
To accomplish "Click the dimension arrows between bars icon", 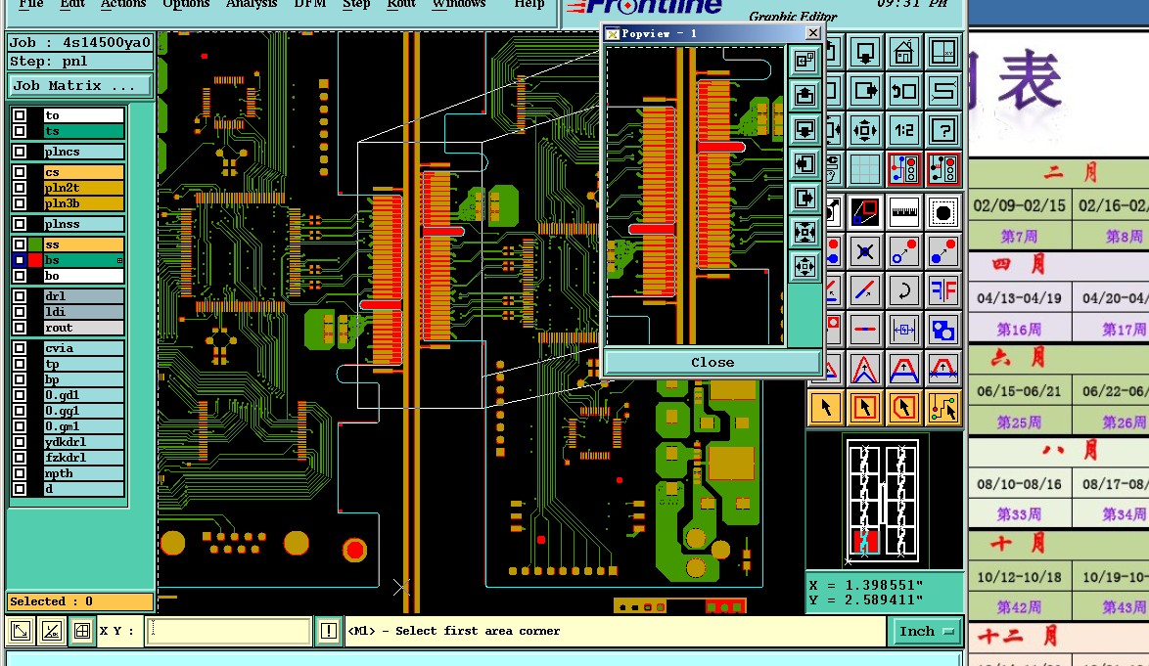I will 904,330.
